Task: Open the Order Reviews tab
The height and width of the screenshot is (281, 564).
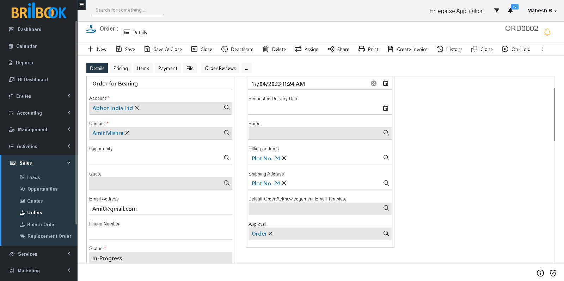Action: (x=220, y=68)
